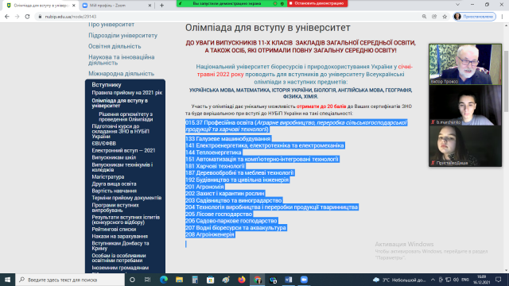The image size is (509, 286).
Task: Open Освітня діяльність menu link
Action: coord(115,46)
